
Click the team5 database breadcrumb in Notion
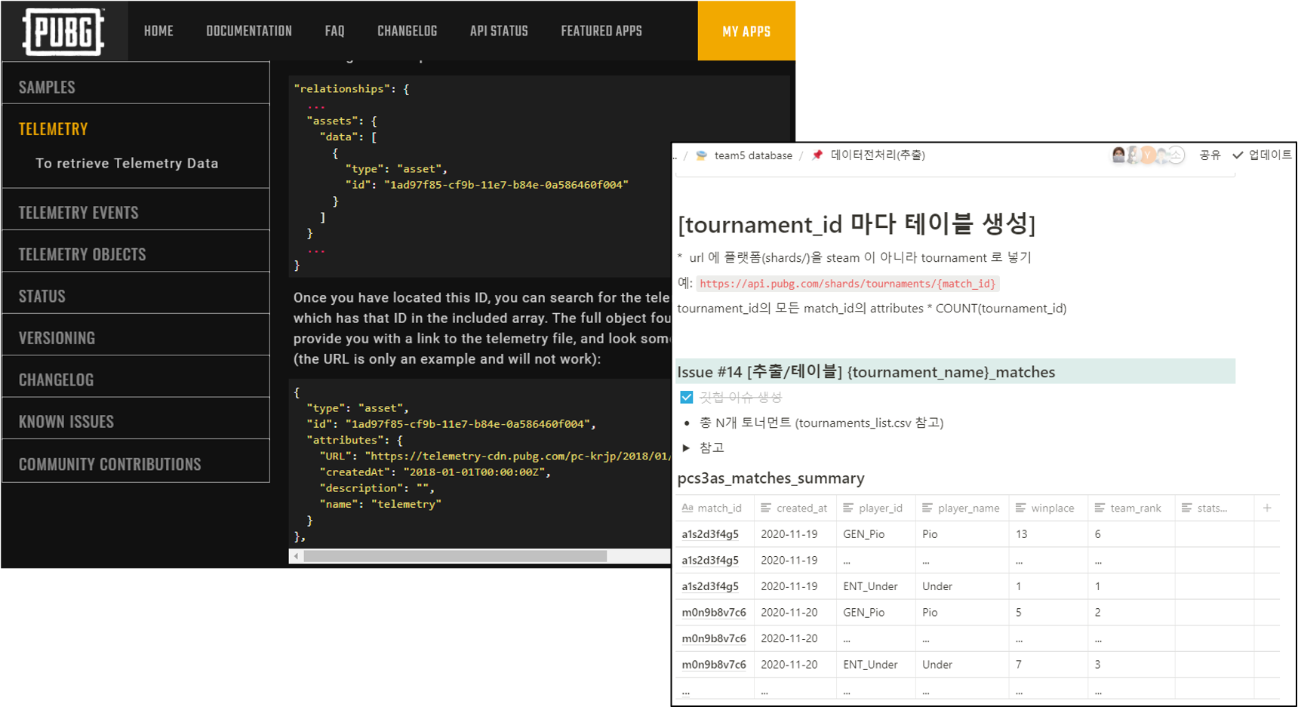(753, 155)
